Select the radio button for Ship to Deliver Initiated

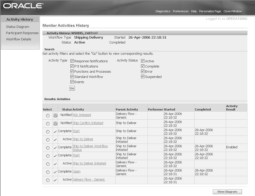[x=48, y=164]
